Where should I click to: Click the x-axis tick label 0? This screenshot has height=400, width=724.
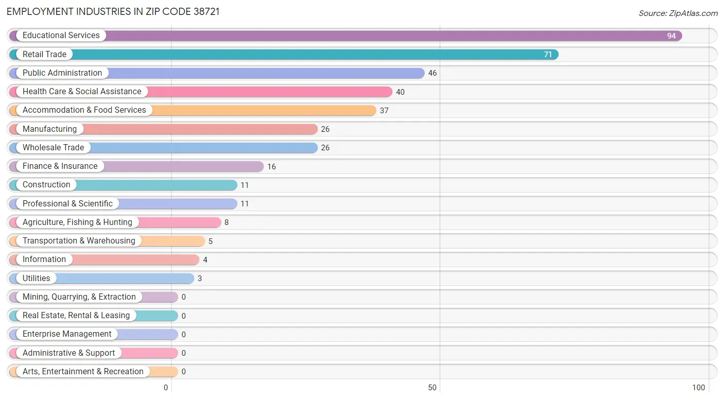tap(166, 388)
